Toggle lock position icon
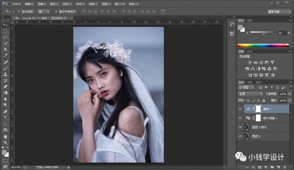 (259, 101)
